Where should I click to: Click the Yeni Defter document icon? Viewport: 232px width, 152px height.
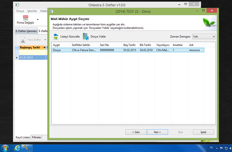pyautogui.click(x=23, y=40)
